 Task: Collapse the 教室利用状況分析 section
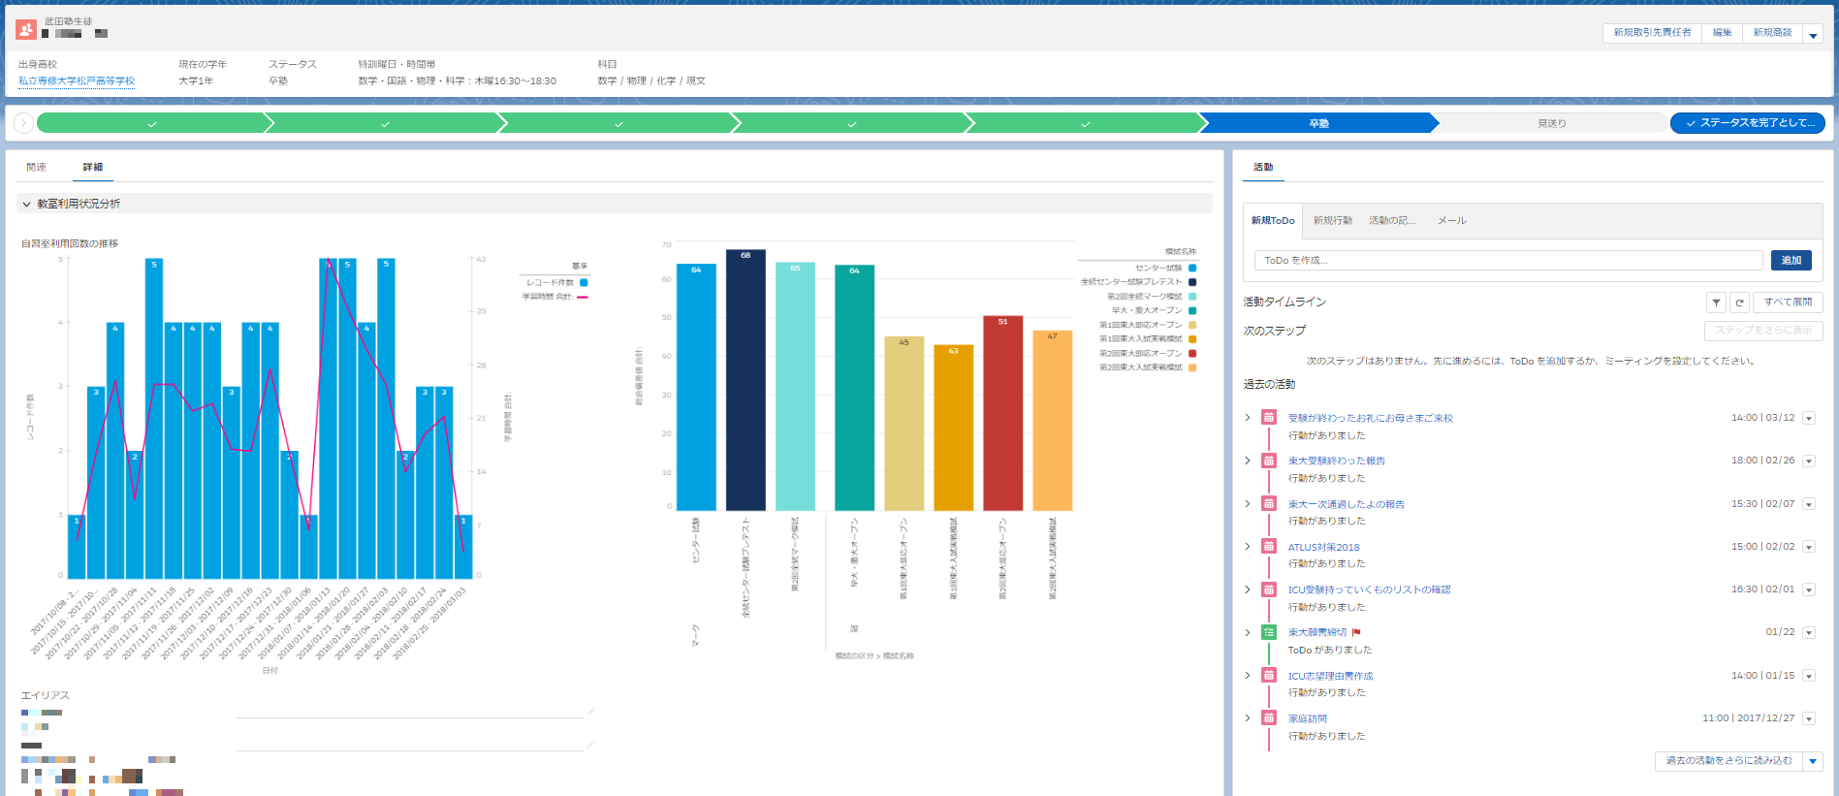[x=26, y=205]
